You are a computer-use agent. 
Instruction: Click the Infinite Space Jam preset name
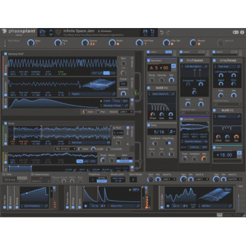coord(78,31)
